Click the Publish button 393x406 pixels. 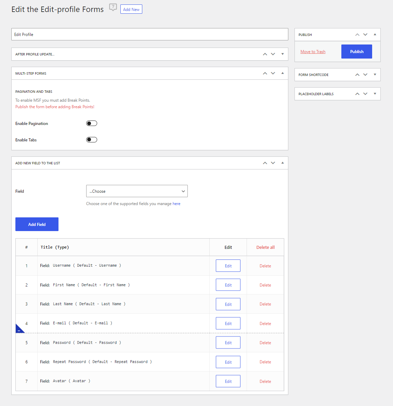pos(356,52)
